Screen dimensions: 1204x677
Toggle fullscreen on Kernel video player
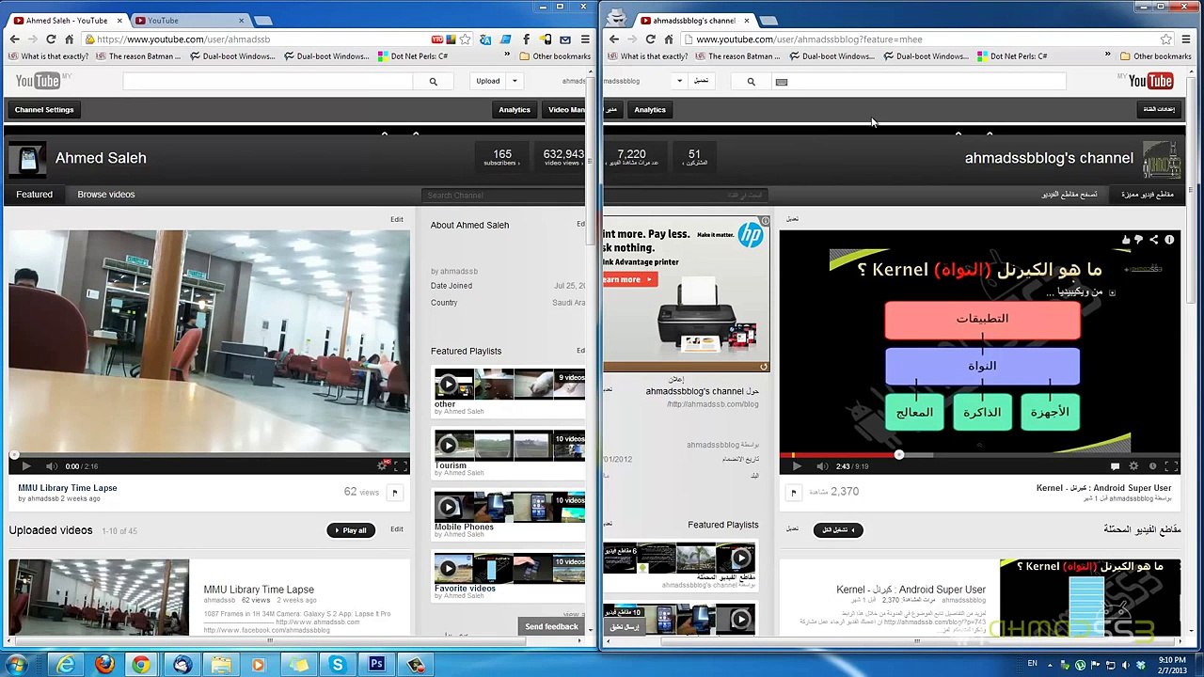(1170, 466)
